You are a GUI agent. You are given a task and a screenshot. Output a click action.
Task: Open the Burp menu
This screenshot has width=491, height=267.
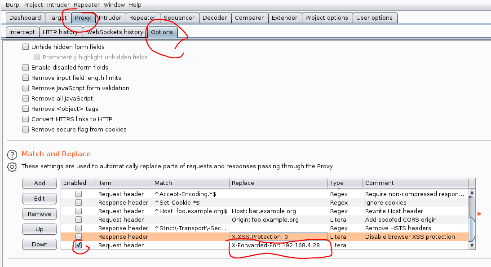(x=13, y=4)
